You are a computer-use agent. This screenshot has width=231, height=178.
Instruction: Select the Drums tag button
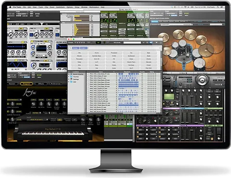97,53
